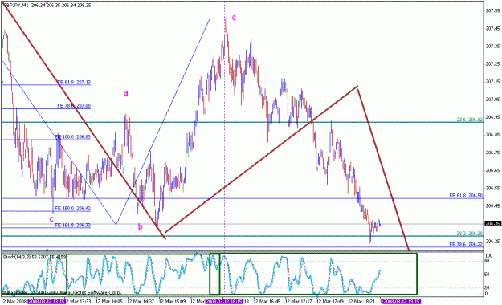Select the FE 161.8 206.33 level label
Image resolution: width=502 pixels, height=305 pixels.
click(72, 226)
